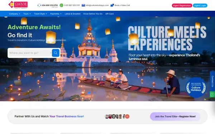The height and width of the screenshot is (134, 215).
Task: Go to Latest & Greatest
Action: pos(72,14)
